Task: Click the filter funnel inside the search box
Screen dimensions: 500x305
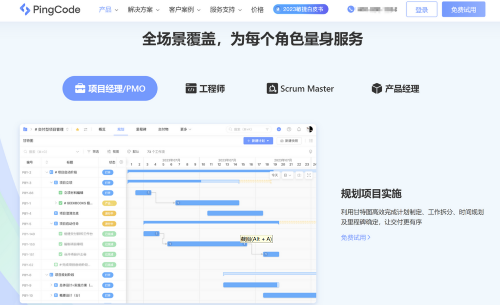Action: pyautogui.click(x=267, y=129)
